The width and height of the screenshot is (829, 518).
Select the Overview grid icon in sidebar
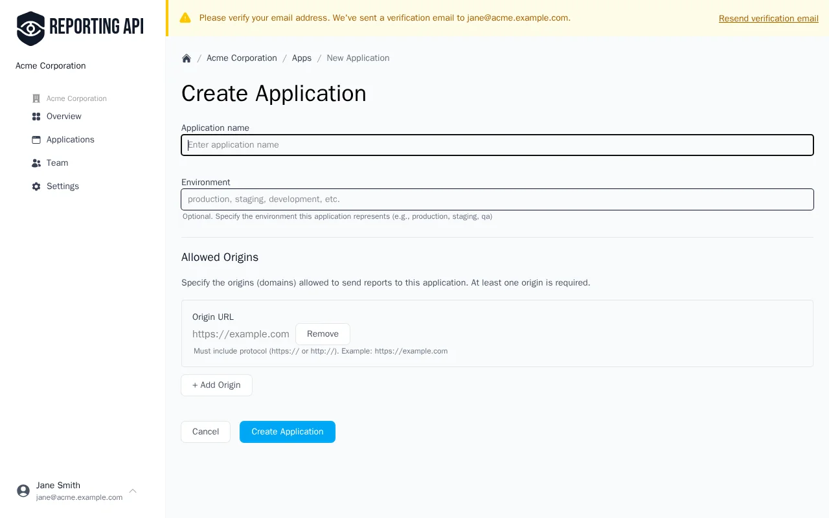[36, 117]
